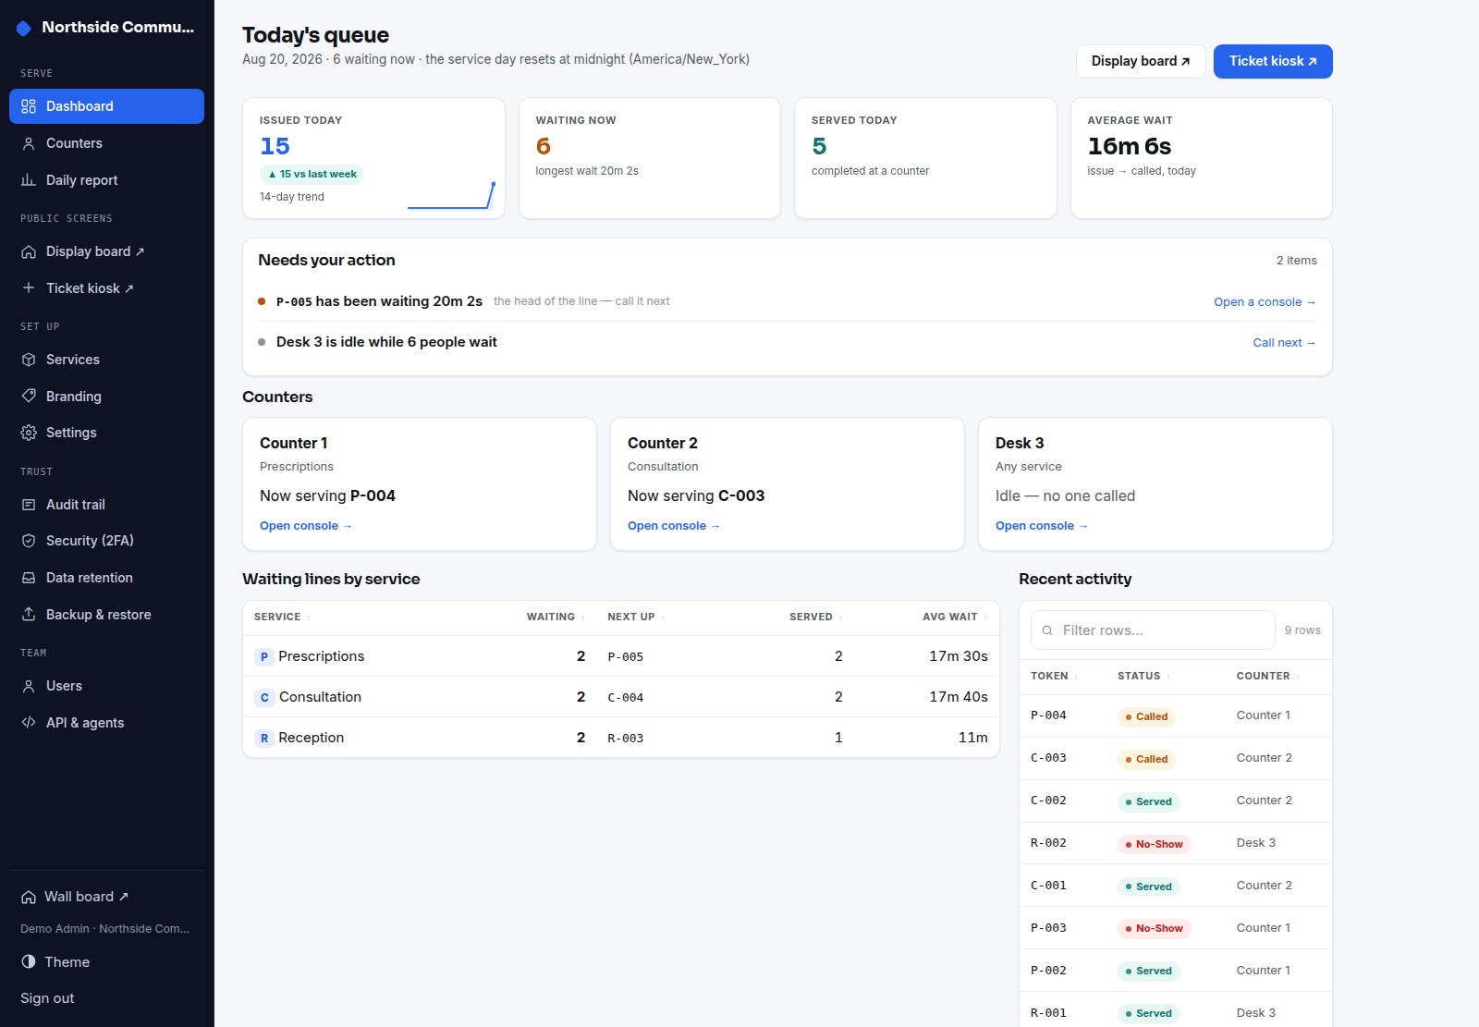The height and width of the screenshot is (1027, 1479).
Task: Click the Backup & restore upload icon
Action: pos(29,615)
